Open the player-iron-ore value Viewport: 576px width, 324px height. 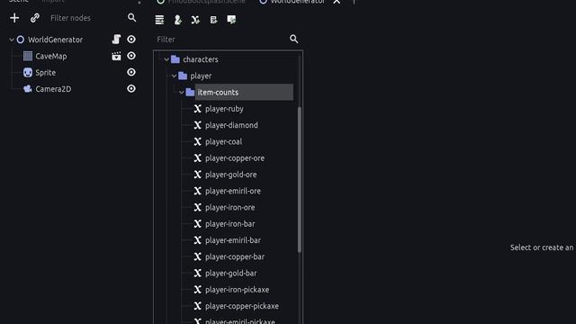click(230, 208)
